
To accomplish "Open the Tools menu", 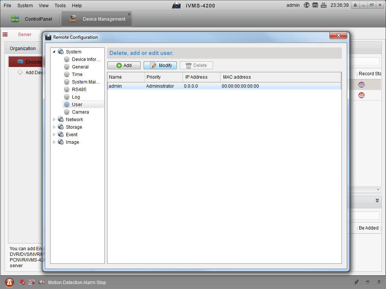I will tap(60, 5).
